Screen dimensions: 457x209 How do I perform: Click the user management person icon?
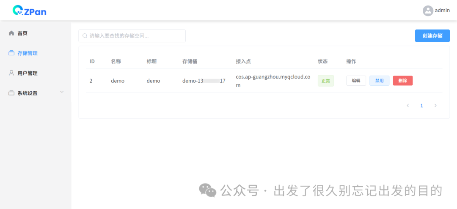coord(11,73)
